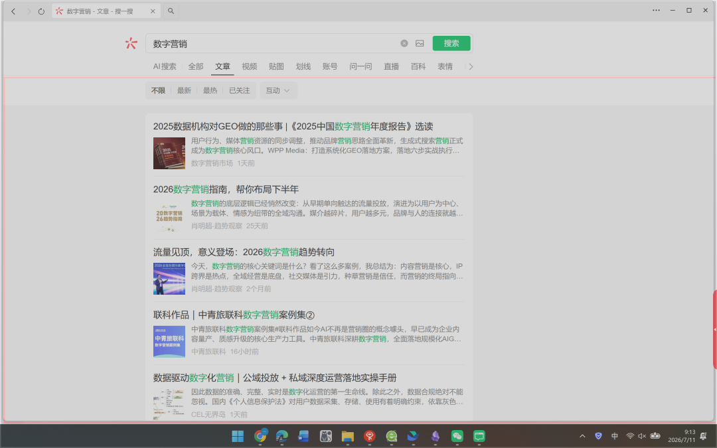Select the 最新 filter option
This screenshot has width=717, height=448.
pyautogui.click(x=184, y=90)
